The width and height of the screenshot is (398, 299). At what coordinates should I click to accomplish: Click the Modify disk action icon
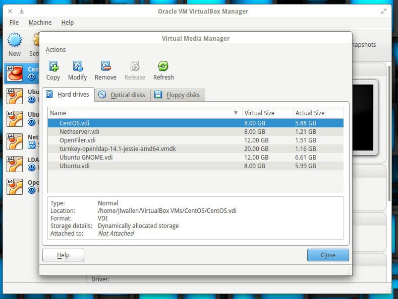tap(78, 66)
